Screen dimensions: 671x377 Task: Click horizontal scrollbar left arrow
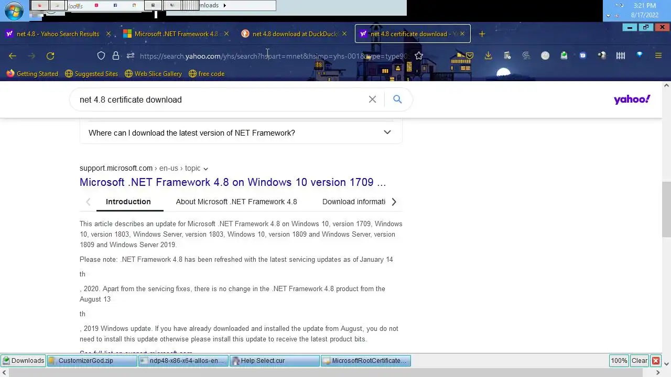click(4, 373)
